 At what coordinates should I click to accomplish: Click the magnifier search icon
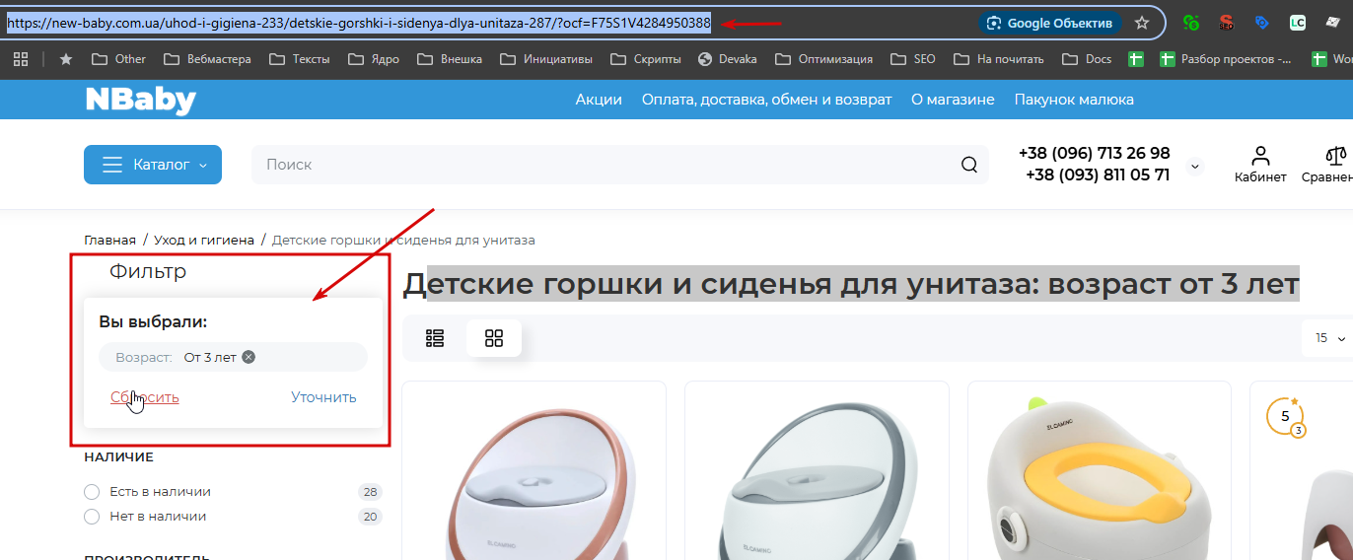tap(969, 165)
